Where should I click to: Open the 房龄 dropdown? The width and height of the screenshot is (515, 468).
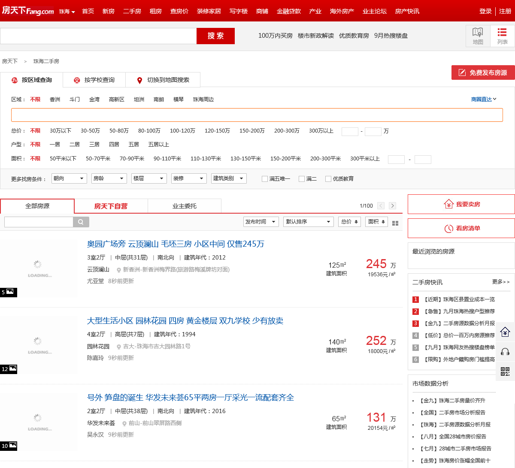coord(109,178)
